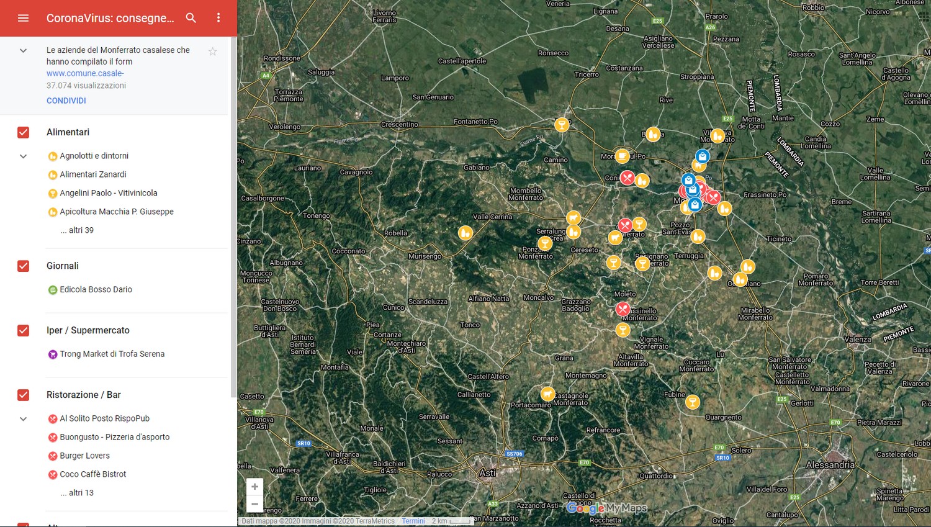The height and width of the screenshot is (527, 931).
Task: Open Edicola Bosso Dario entry
Action: coord(96,289)
